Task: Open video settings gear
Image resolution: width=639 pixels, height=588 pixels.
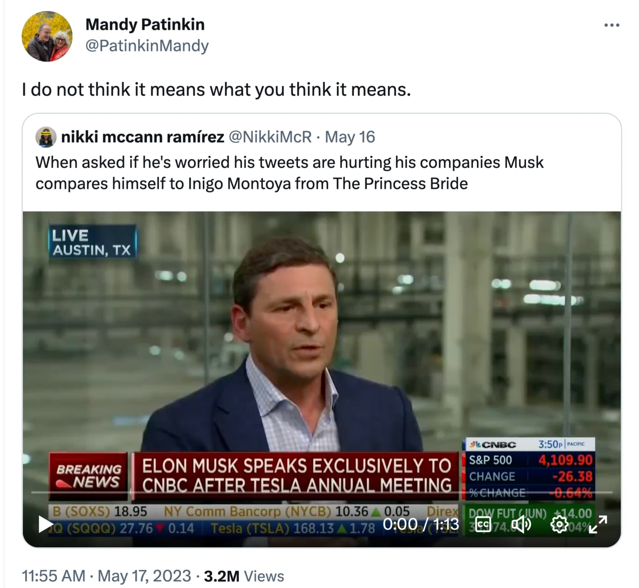Action: coord(559,524)
